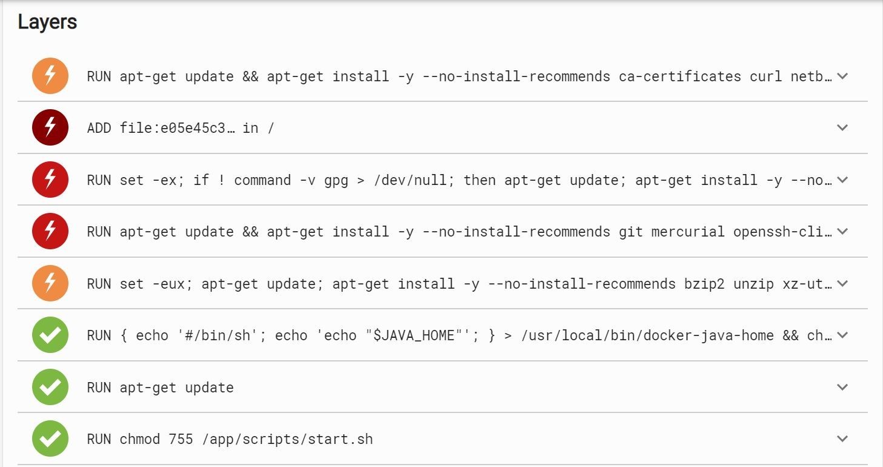Expand the gpg command layer chevron
883x467 pixels.
[x=842, y=180]
